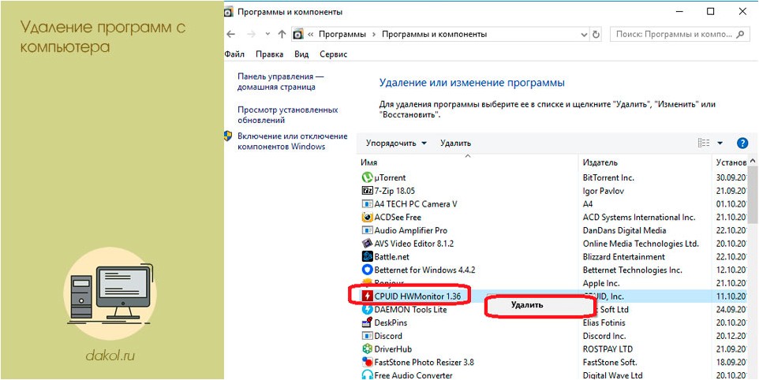The image size is (759, 380).
Task: Open Включение или отключение компонентов Windows
Action: point(293,142)
